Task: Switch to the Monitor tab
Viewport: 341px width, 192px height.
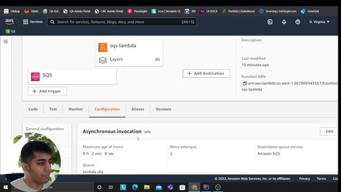Action: (76, 109)
